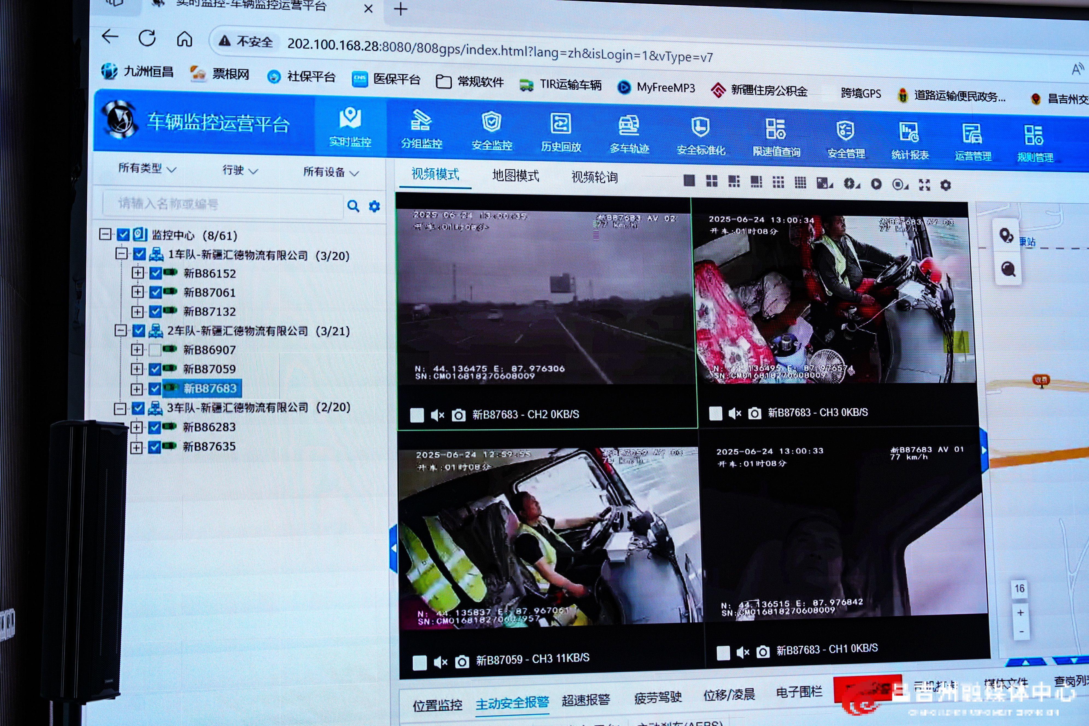Open video settings gear in layout toolbar

[x=945, y=185]
